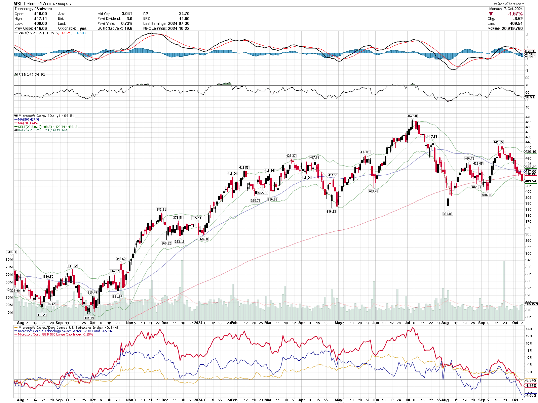The image size is (538, 403).
Task: Click the Open price 416.00
Action: click(41, 14)
